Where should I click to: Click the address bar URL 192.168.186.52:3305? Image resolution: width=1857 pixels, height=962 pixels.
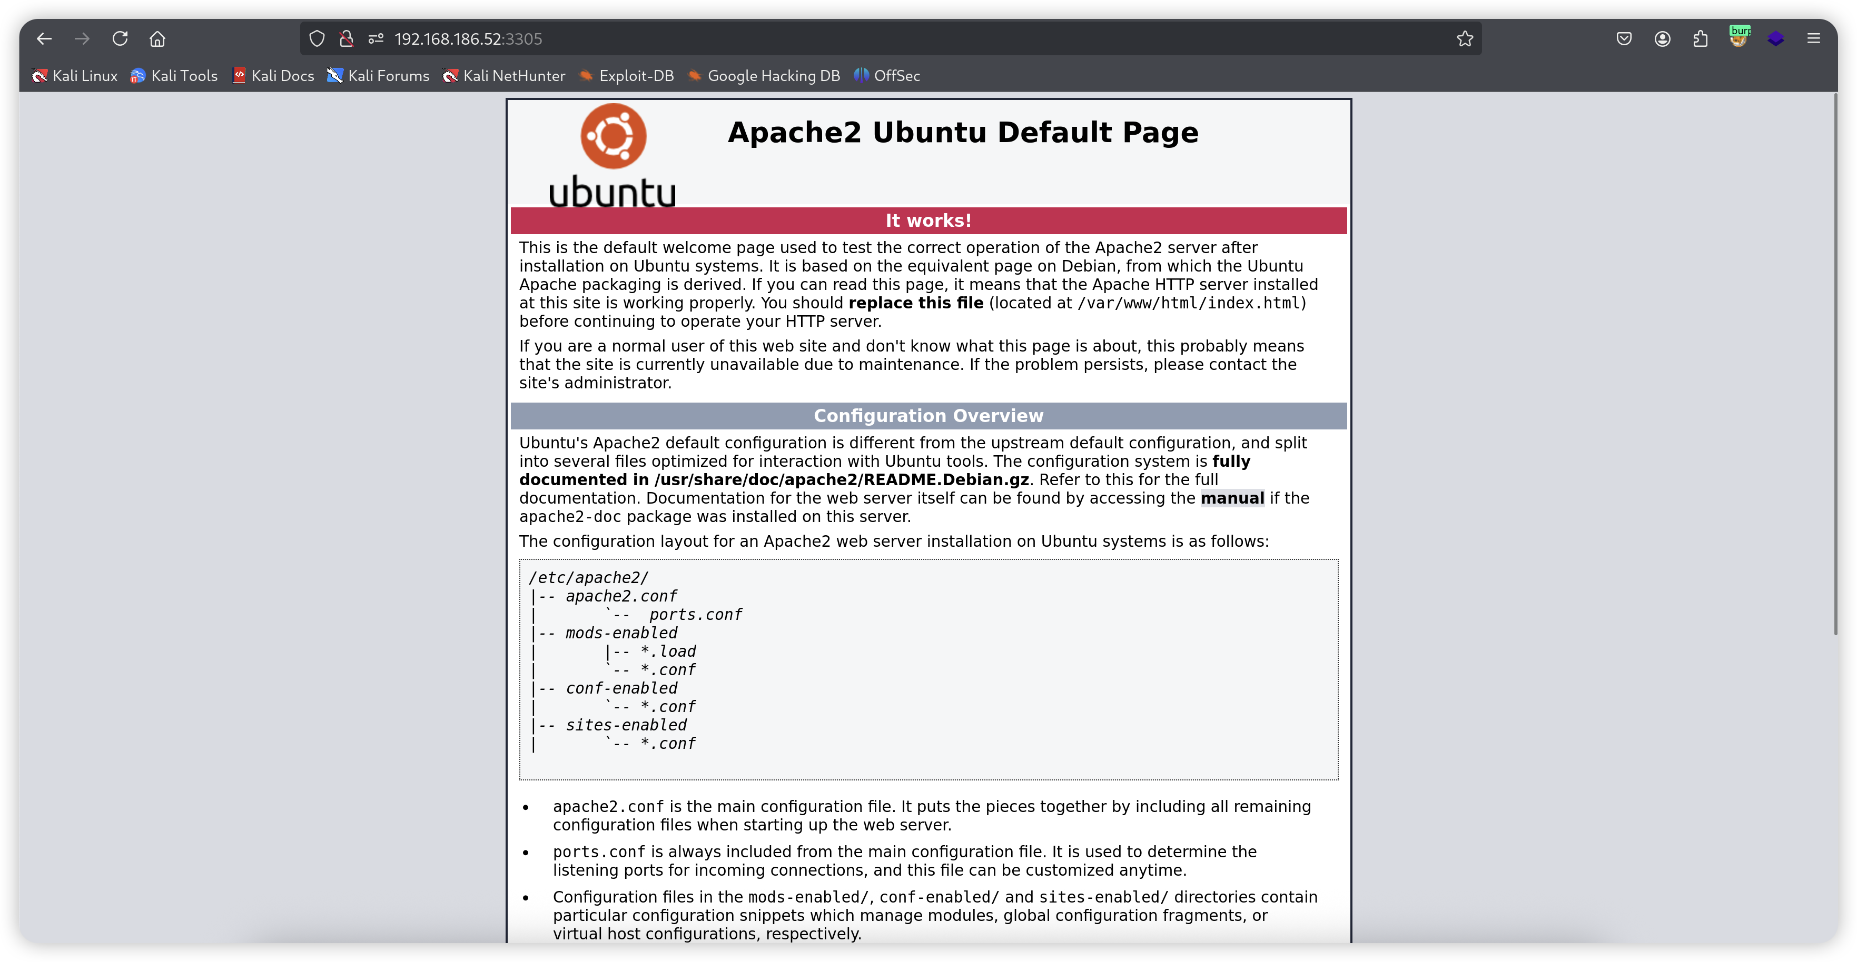pyautogui.click(x=469, y=39)
